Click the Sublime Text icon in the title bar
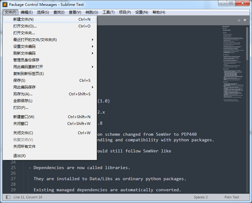Image resolution: width=252 pixels, height=203 pixels. [4, 4]
